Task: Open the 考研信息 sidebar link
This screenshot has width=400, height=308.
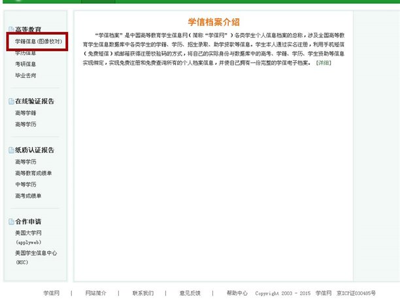Action: 25,64
